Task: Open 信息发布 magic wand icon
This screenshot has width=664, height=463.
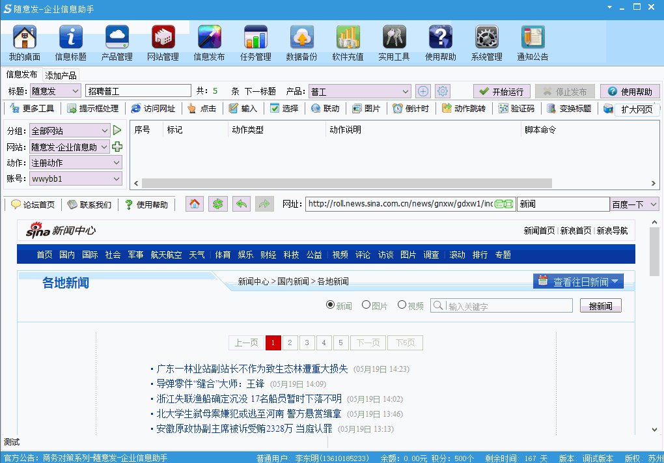Action: point(209,37)
